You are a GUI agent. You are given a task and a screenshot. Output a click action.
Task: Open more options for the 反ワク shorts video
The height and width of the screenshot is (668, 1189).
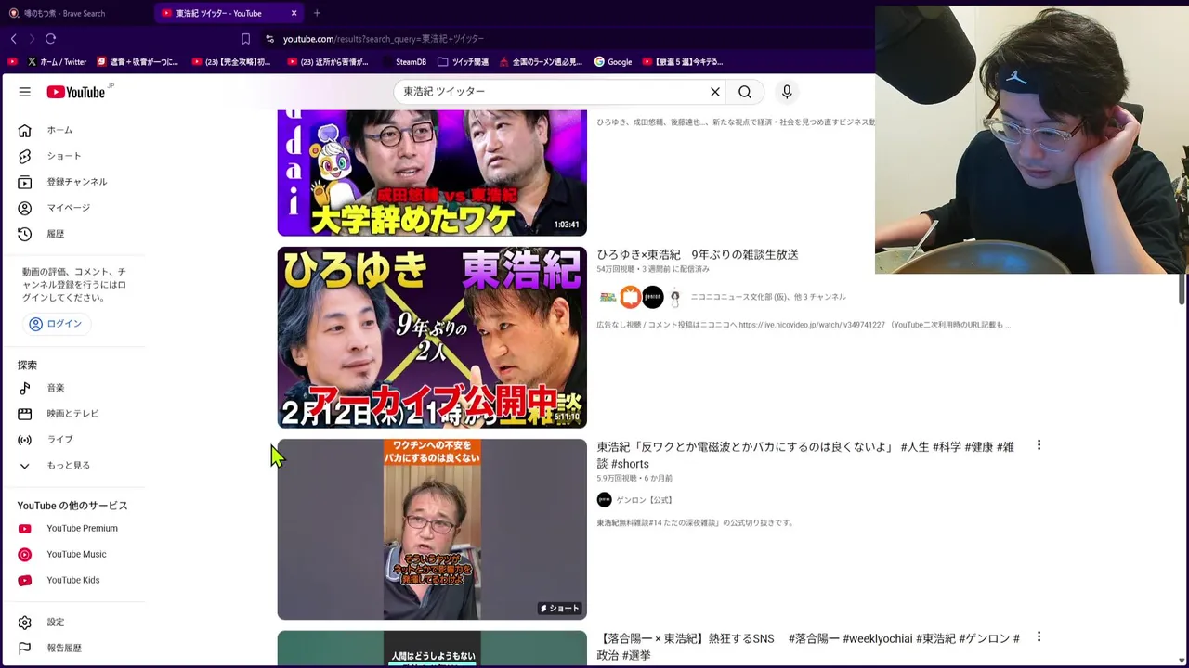click(x=1039, y=445)
